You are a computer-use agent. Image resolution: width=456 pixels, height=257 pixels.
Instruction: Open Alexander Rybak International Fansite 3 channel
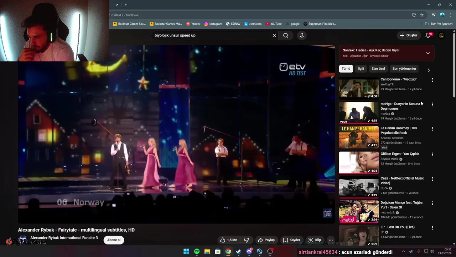coord(64,238)
